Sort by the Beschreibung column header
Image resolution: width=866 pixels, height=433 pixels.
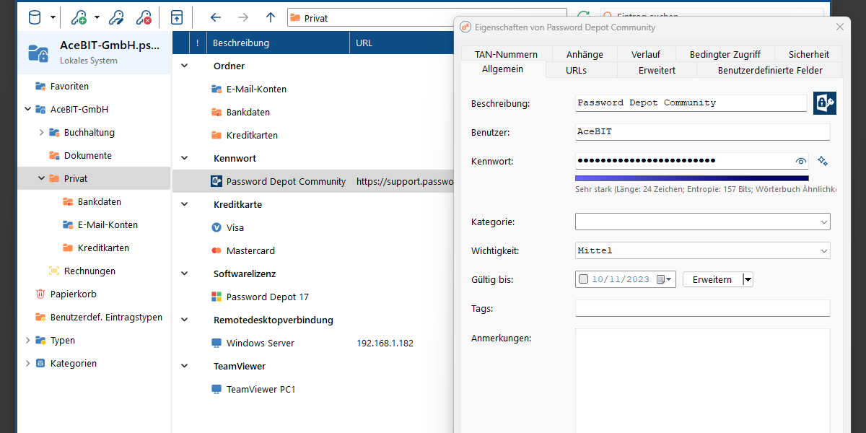278,43
